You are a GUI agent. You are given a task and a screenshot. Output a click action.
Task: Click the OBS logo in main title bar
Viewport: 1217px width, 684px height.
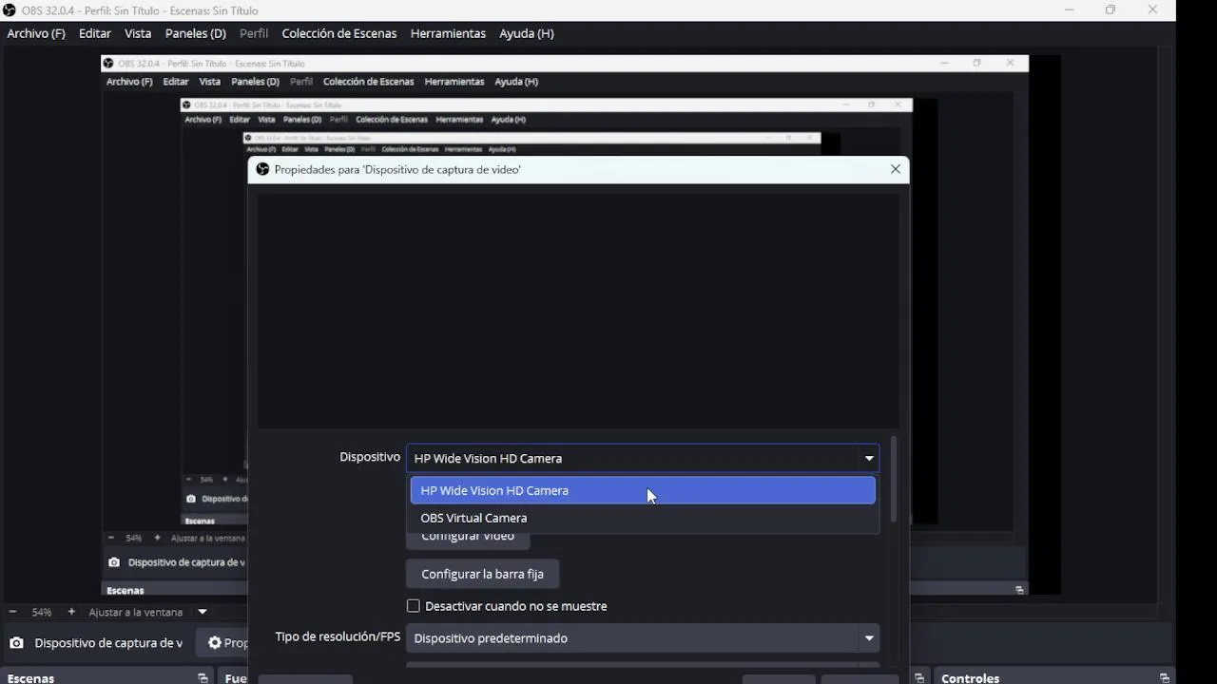pyautogui.click(x=10, y=10)
